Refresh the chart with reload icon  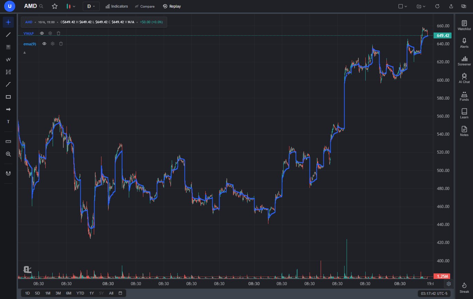click(x=437, y=6)
